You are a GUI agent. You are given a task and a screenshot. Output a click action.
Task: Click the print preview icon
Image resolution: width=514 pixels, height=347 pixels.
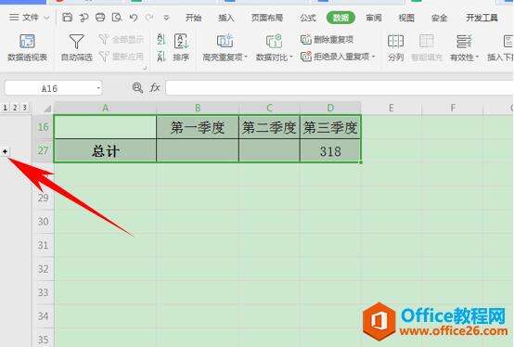(x=117, y=18)
